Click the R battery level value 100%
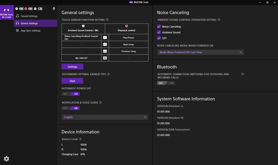The image size is (278, 165). [x=84, y=150]
